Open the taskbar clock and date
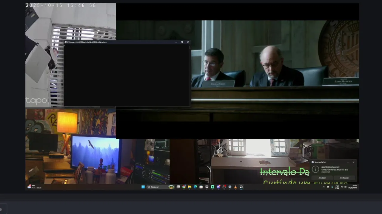 click(x=352, y=187)
